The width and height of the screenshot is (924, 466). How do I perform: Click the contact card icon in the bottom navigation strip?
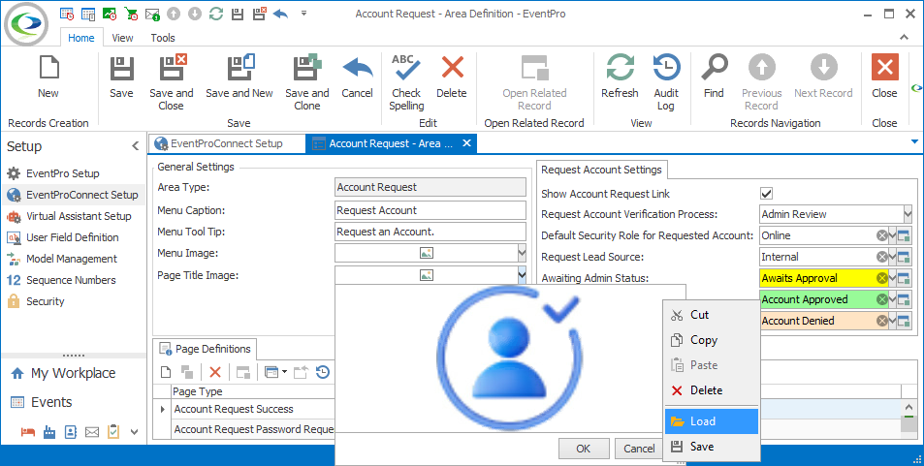click(x=71, y=432)
